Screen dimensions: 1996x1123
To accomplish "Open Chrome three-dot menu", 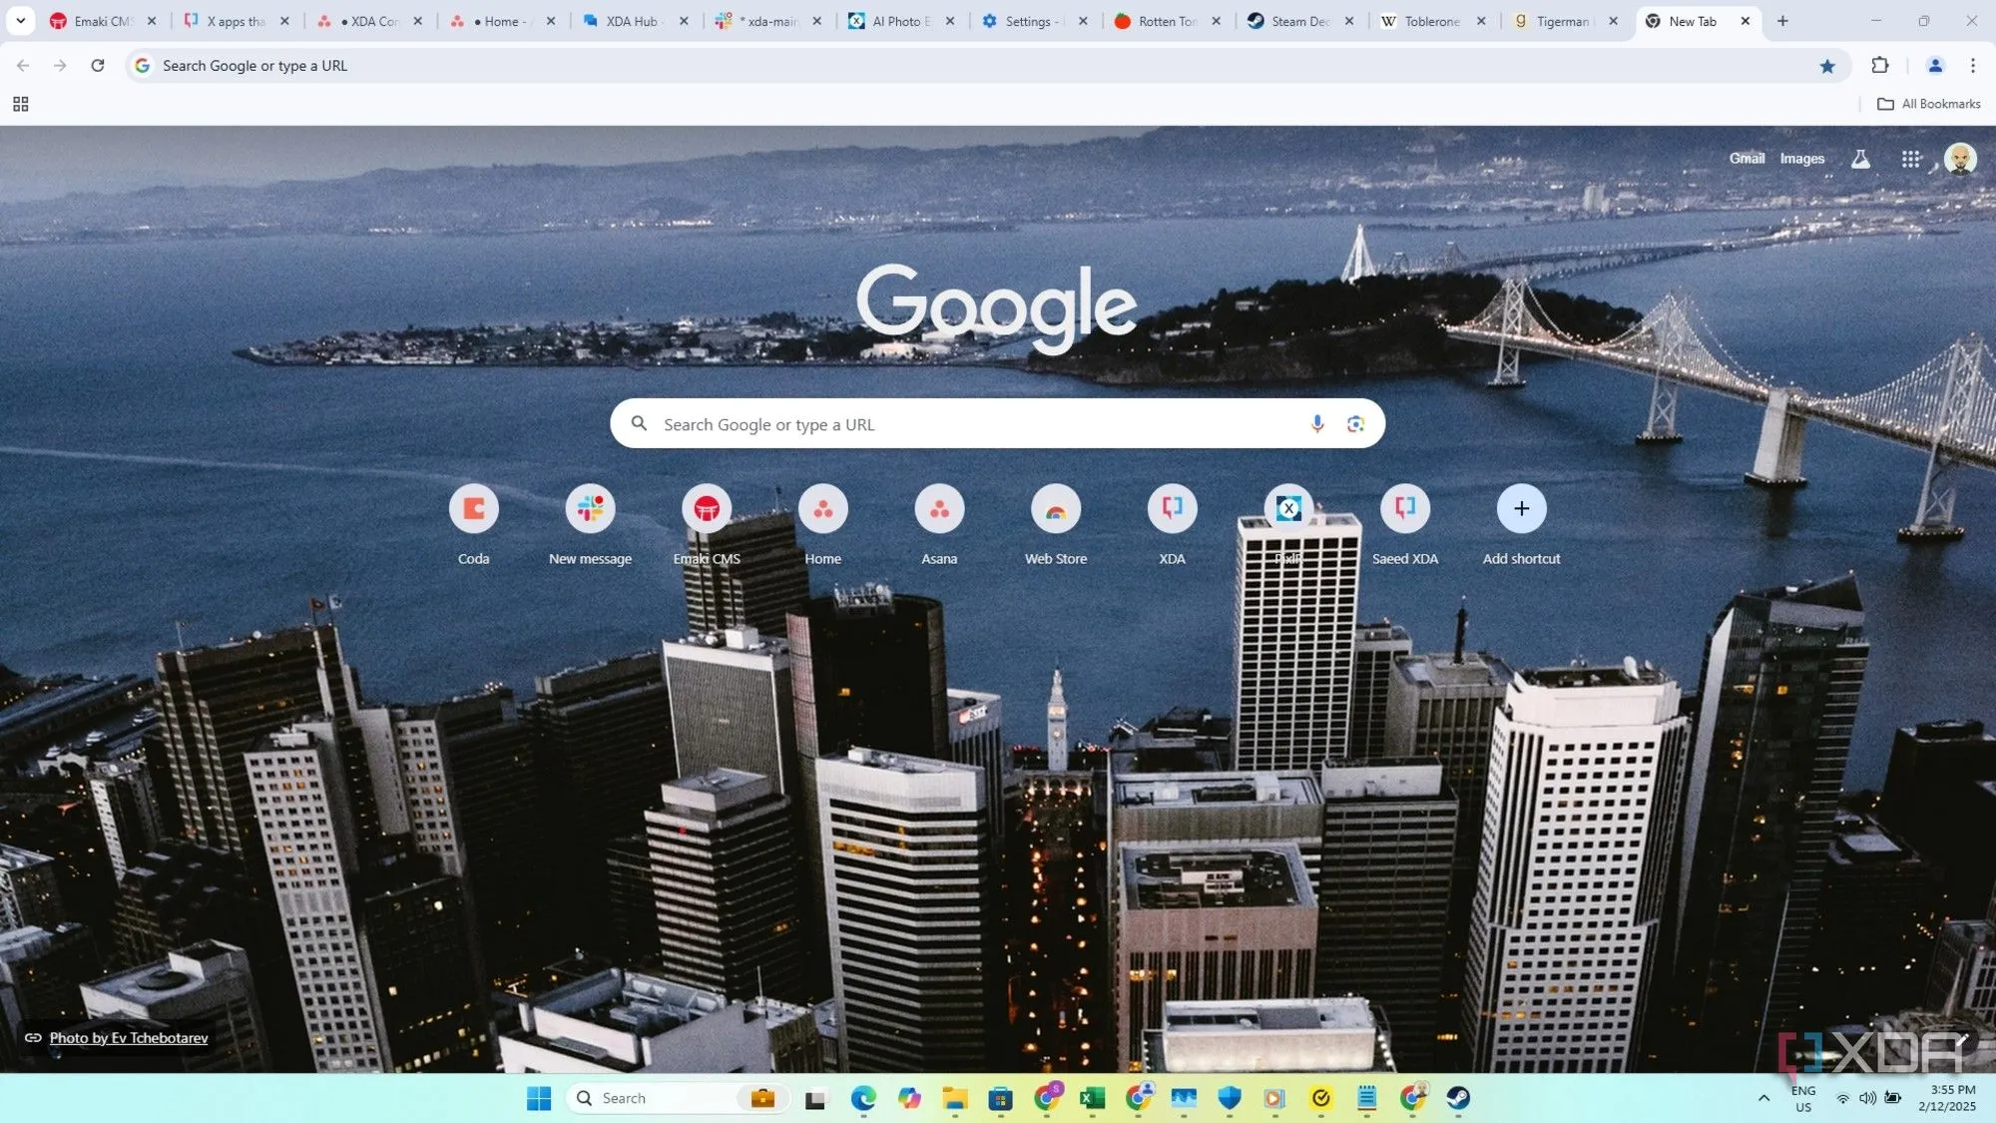I will 1973,66.
